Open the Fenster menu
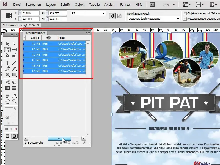This screenshot has width=220, height=165. (x=125, y=5)
